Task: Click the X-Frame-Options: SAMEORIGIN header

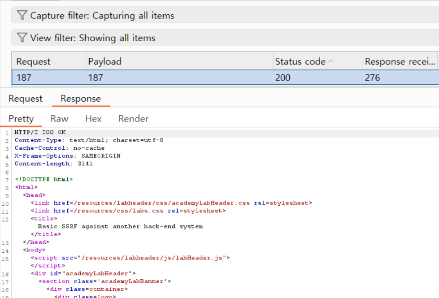Action: click(67, 156)
